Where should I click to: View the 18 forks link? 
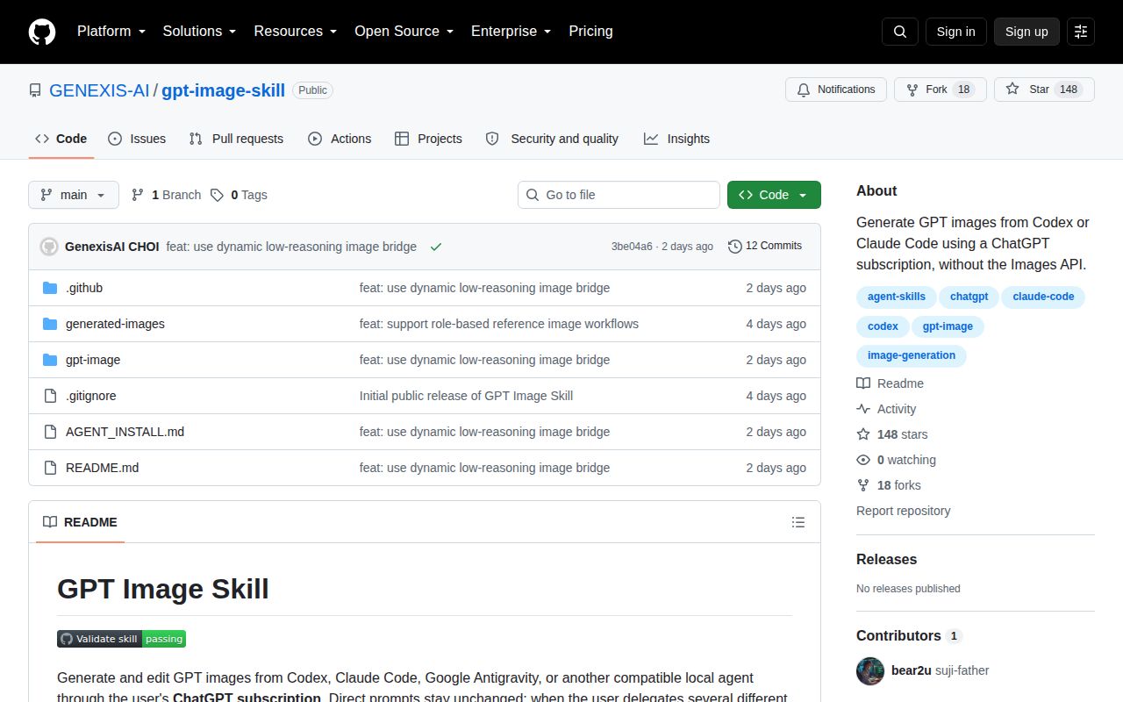[889, 485]
